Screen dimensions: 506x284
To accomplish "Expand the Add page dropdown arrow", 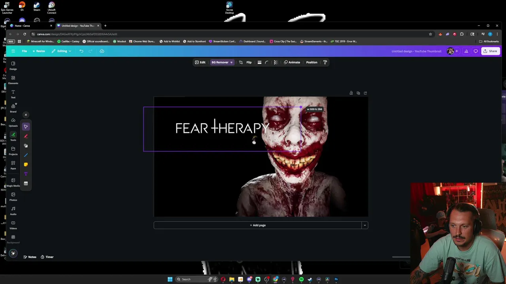I will tap(365, 225).
